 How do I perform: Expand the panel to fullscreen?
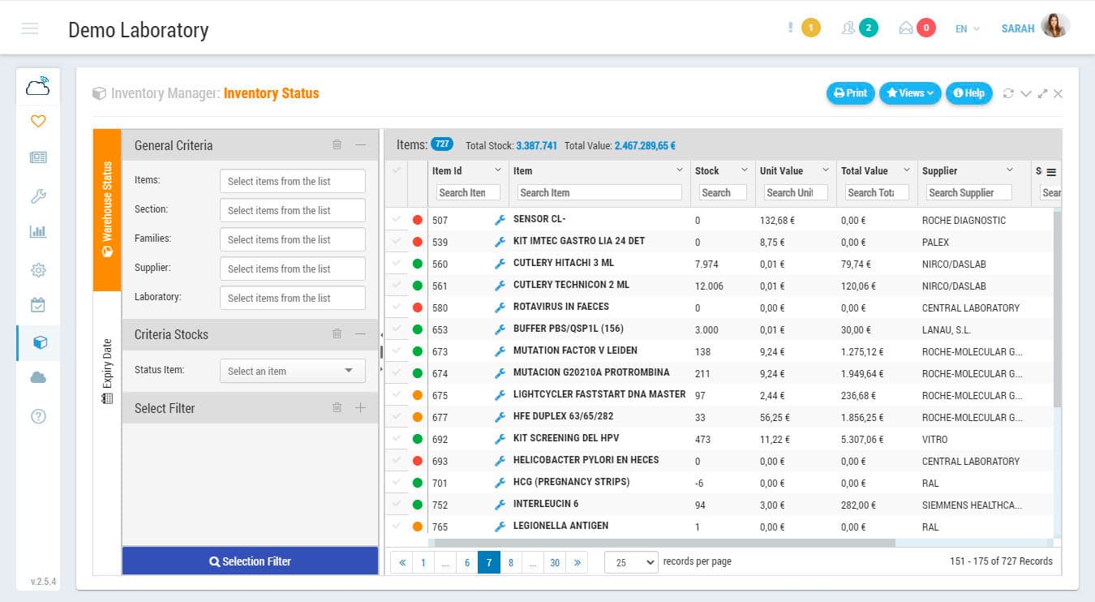click(1042, 93)
